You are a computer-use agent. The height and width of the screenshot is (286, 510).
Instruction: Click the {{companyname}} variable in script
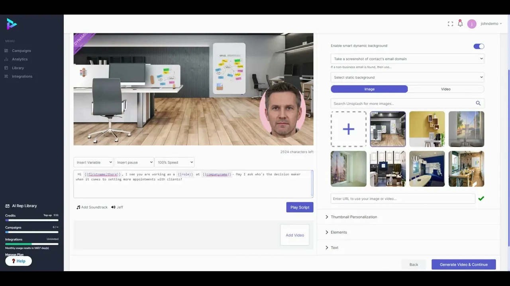pyautogui.click(x=217, y=174)
